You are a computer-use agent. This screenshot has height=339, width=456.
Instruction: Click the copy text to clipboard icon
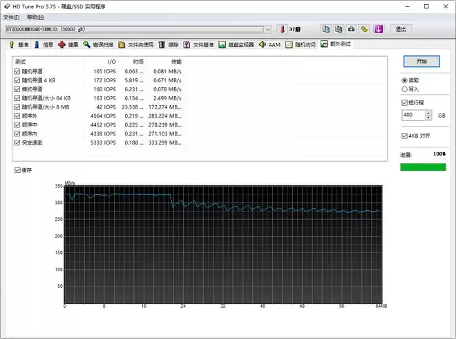(326, 30)
